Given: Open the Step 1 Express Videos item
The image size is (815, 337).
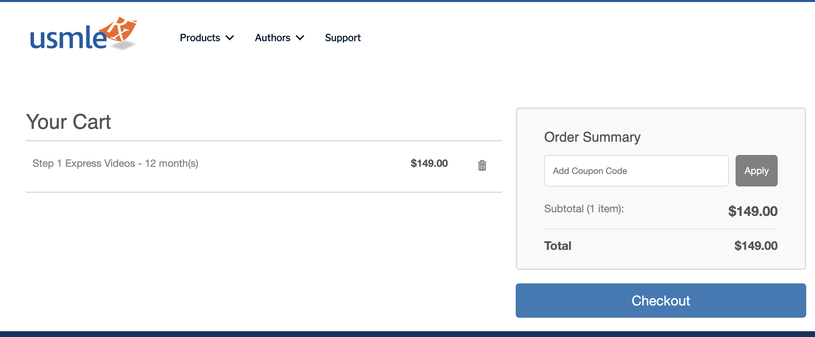Looking at the screenshot, I should coord(115,163).
